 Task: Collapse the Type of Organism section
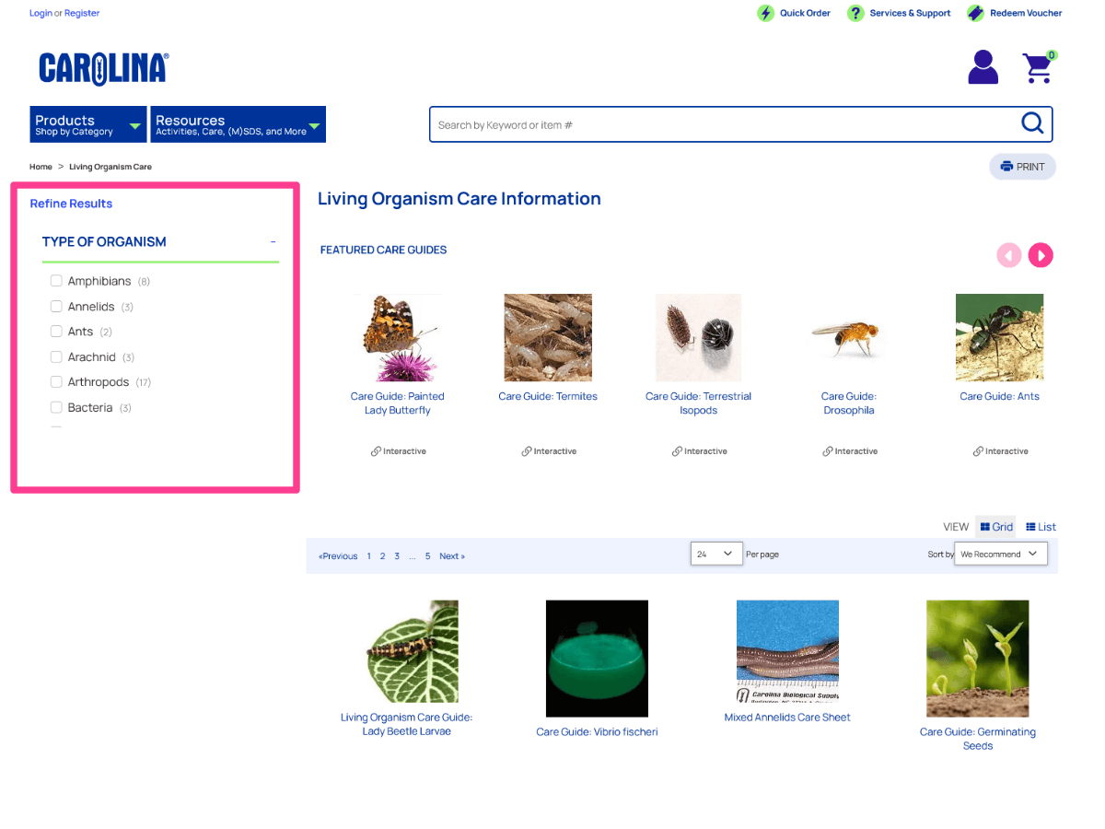point(273,242)
